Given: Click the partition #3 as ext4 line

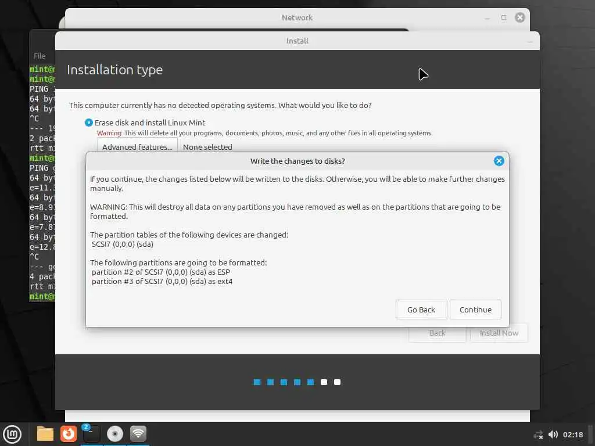Looking at the screenshot, I should click(162, 282).
